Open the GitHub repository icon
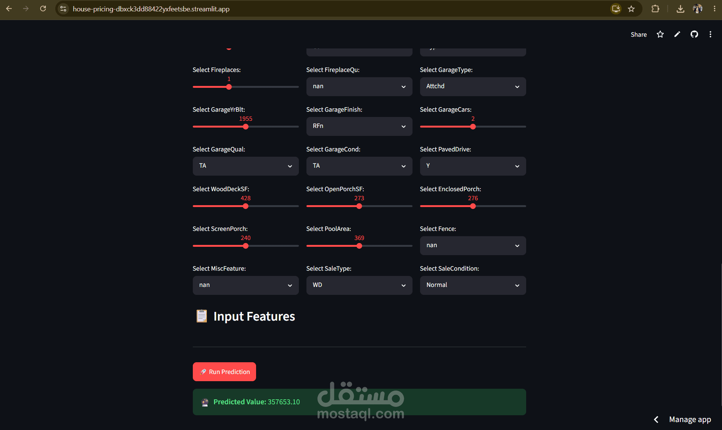Image resolution: width=722 pixels, height=430 pixels. click(x=694, y=34)
